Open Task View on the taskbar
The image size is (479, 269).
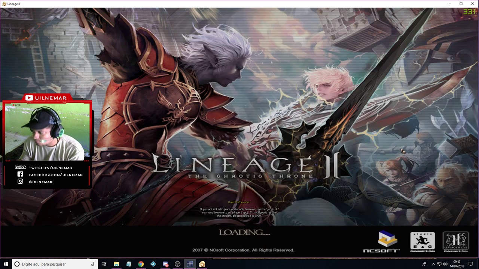[104, 264]
